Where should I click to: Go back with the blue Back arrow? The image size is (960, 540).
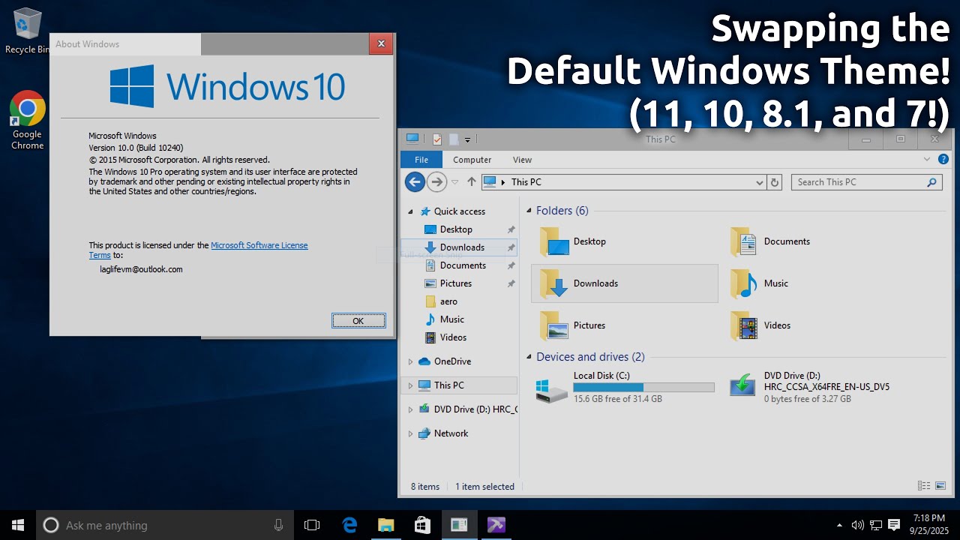tap(415, 181)
